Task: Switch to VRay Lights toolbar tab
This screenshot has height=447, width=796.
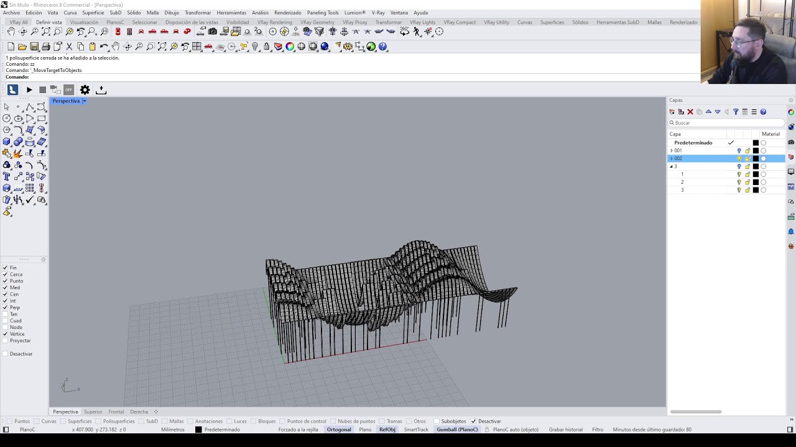Action: (422, 22)
